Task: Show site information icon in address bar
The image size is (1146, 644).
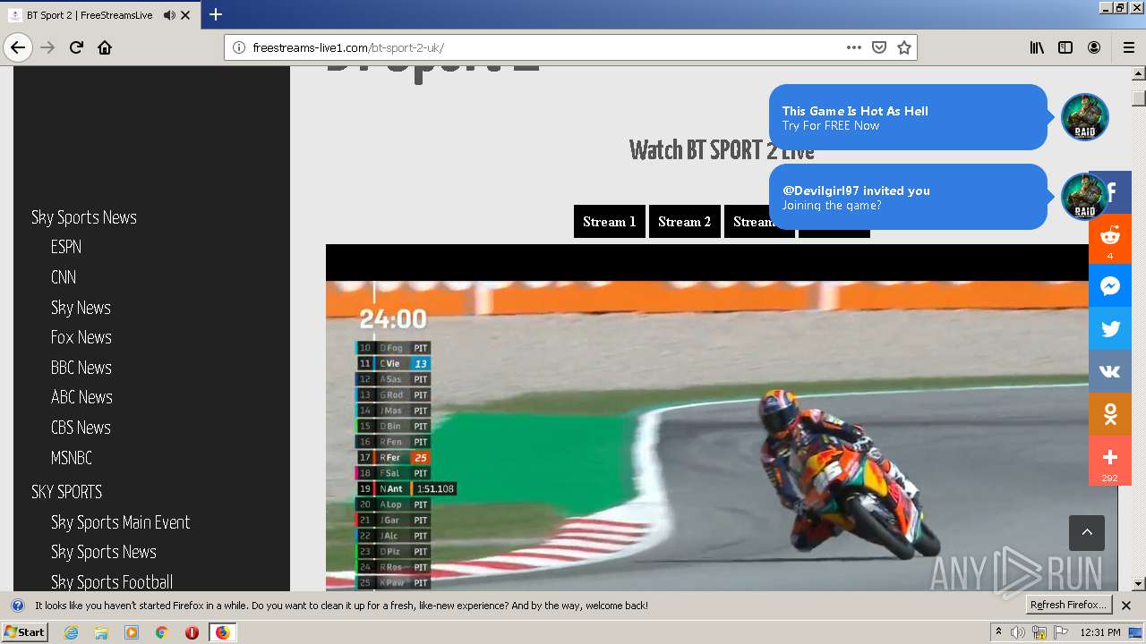Action: [239, 47]
